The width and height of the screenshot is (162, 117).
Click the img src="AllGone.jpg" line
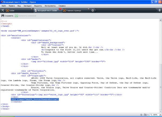click(68, 62)
